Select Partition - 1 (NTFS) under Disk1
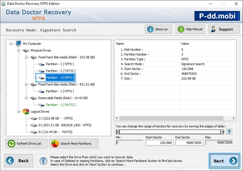This screenshot has width=243, height=171. pos(60,91)
